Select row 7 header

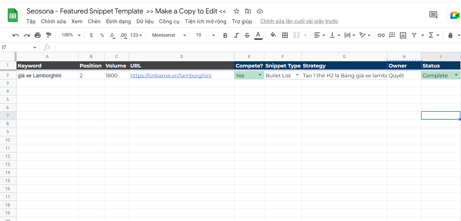(x=8, y=115)
